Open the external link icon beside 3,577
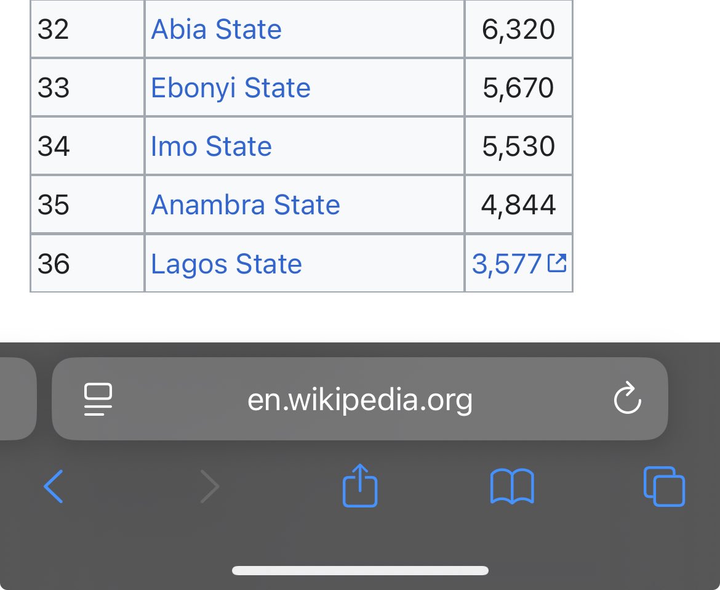The width and height of the screenshot is (720, 590). (x=557, y=264)
